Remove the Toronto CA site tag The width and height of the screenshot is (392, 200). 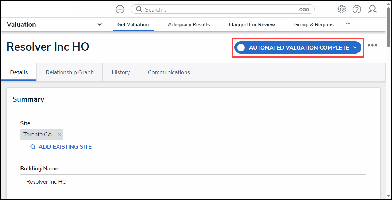[x=59, y=134]
